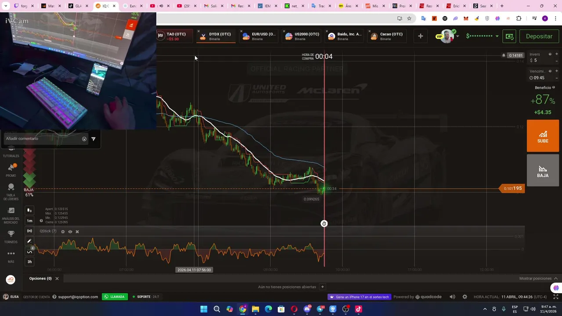Close the Opciones (0) panel tab

57,279
